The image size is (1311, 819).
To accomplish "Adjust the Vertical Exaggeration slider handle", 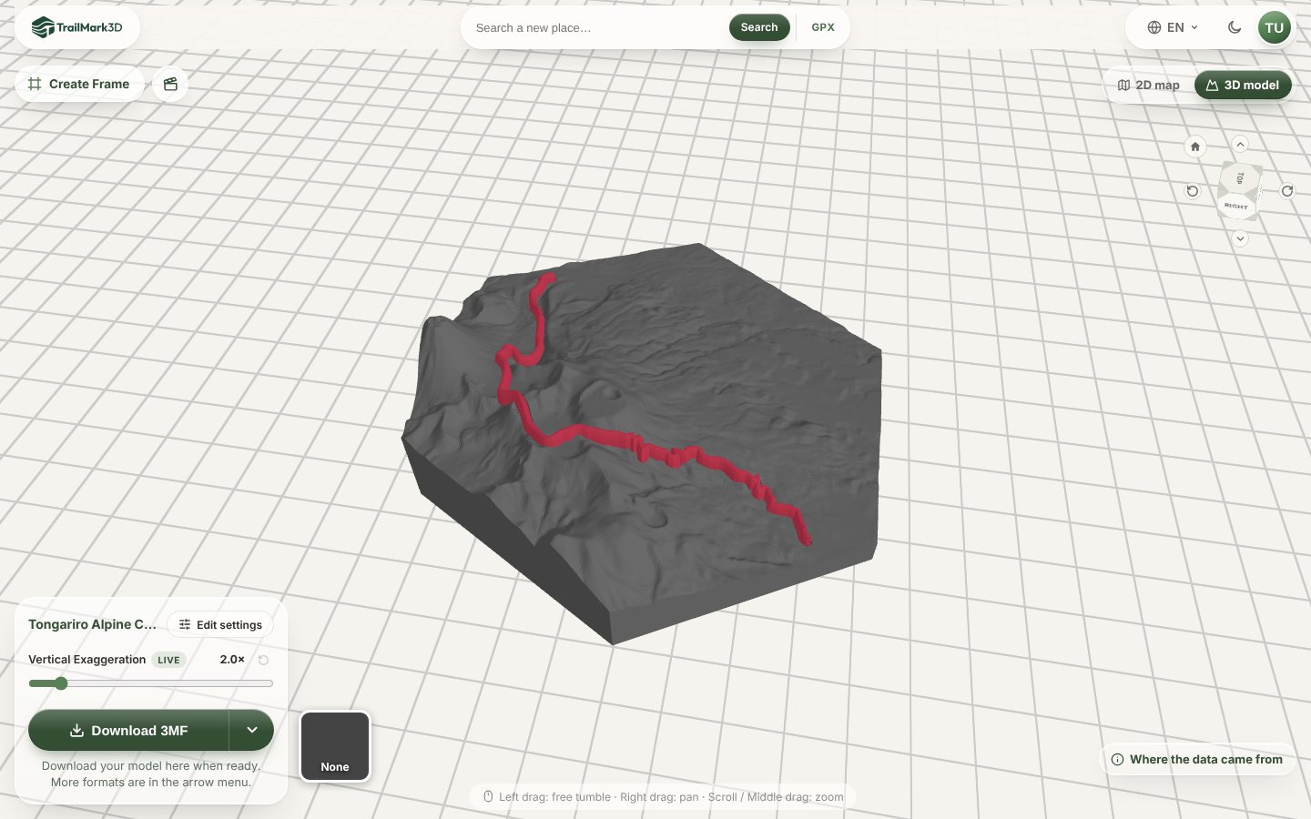I will (x=61, y=683).
